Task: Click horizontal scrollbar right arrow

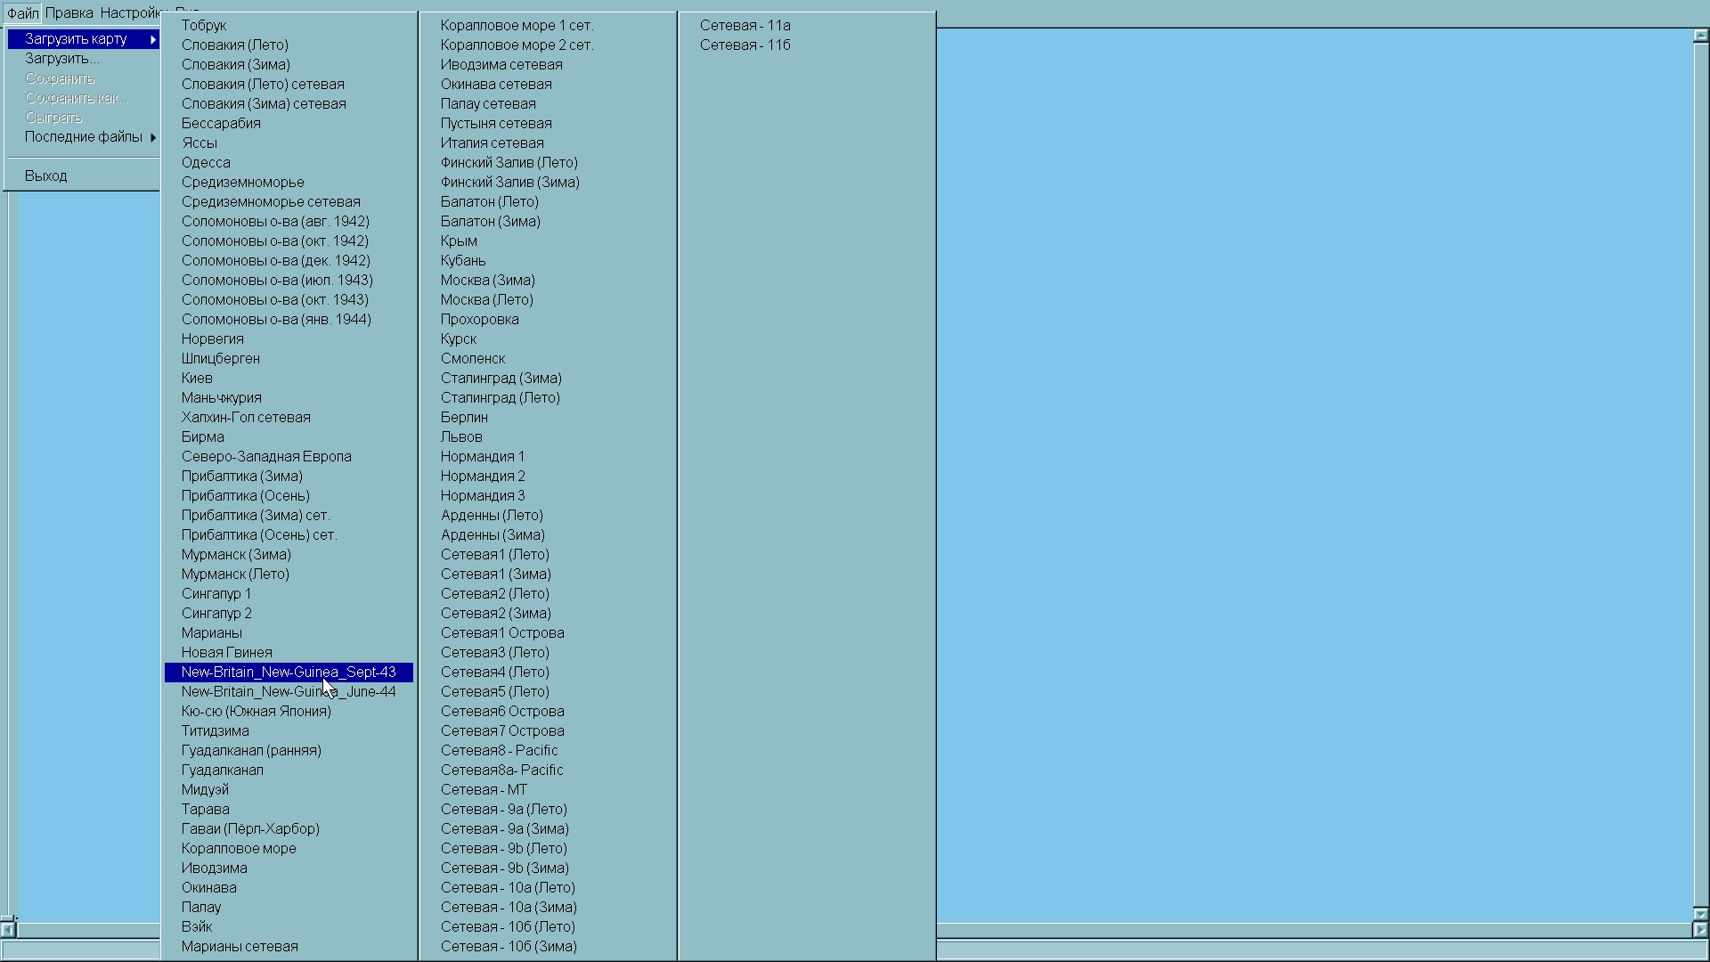Action: pos(1700,930)
